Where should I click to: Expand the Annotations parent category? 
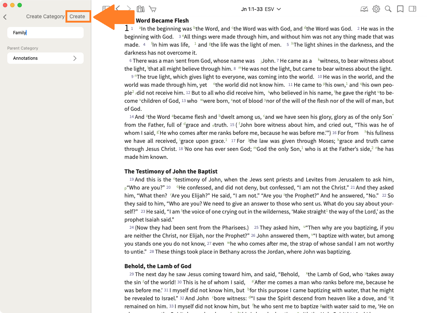[x=45, y=58]
